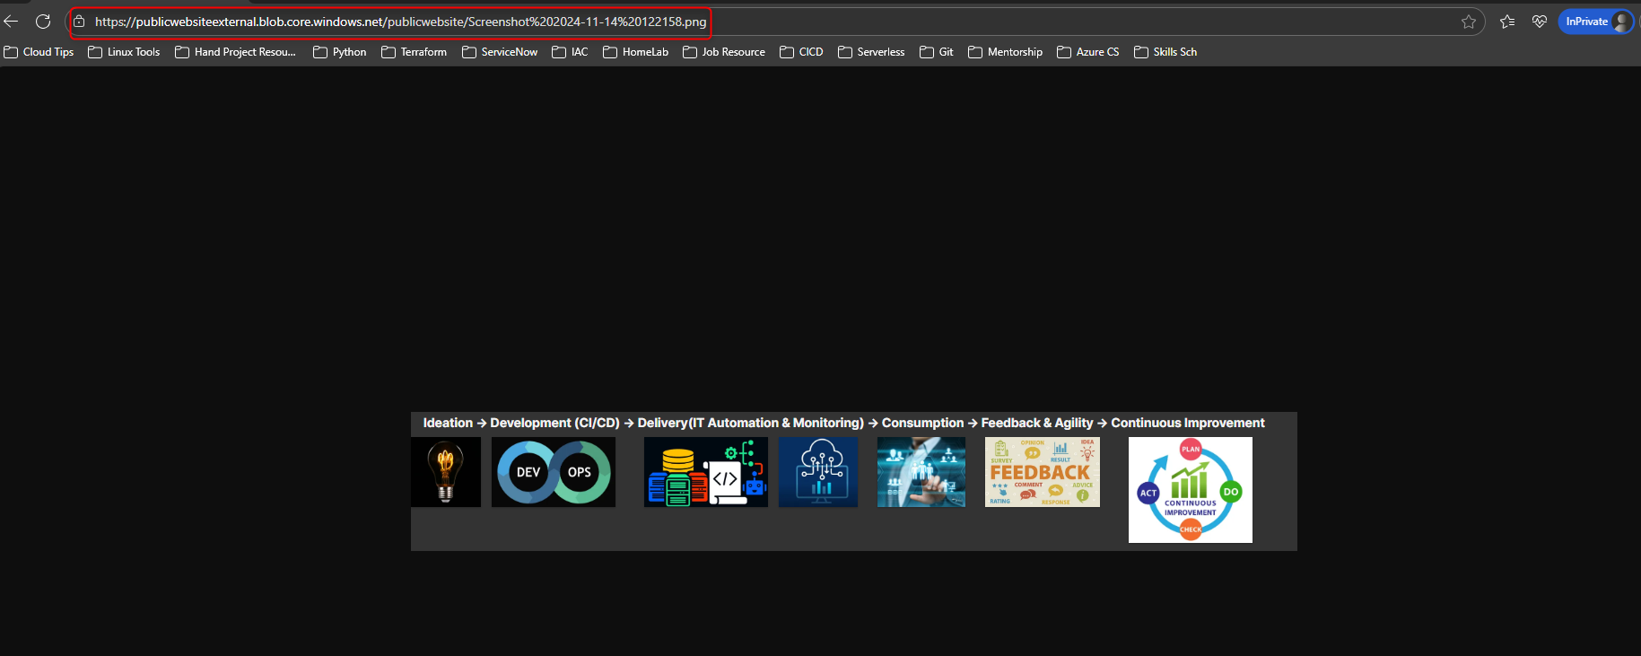Click the 'Consumption' heading text
This screenshot has height=656, width=1641.
tap(922, 423)
